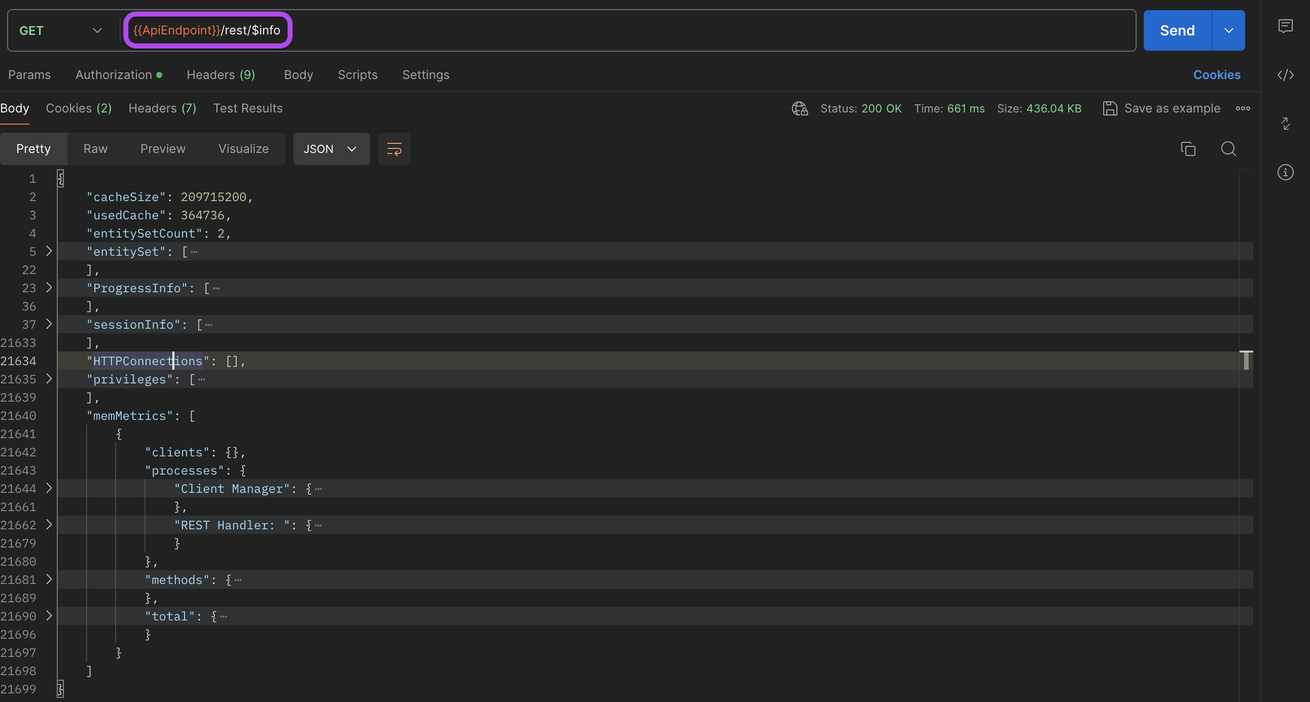Open the Authorization tab
The width and height of the screenshot is (1310, 702).
point(119,75)
